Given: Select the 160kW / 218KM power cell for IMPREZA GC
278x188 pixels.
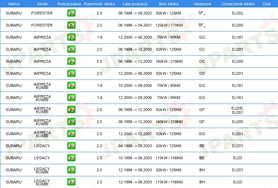Looking at the screenshot, I should tap(169, 61).
